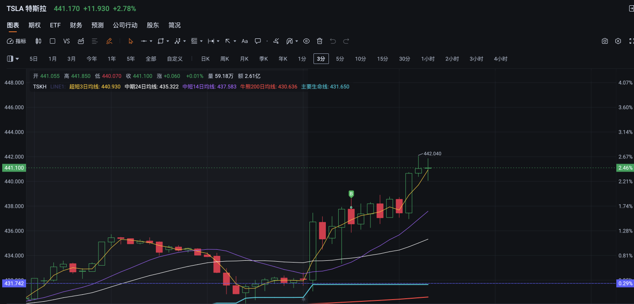Take a chart screenshot with camera icon
The height and width of the screenshot is (304, 634).
[x=605, y=41]
